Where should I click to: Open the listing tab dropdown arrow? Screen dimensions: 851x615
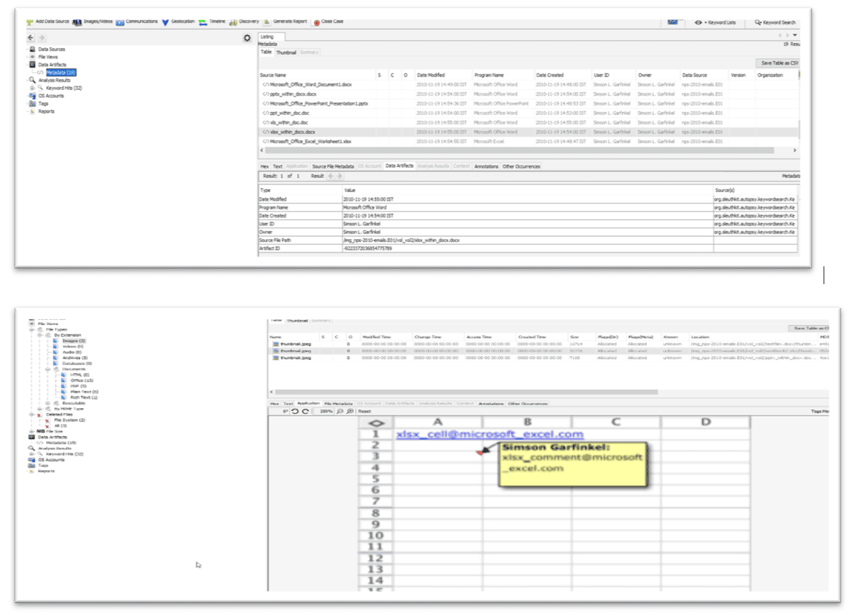[x=795, y=36]
